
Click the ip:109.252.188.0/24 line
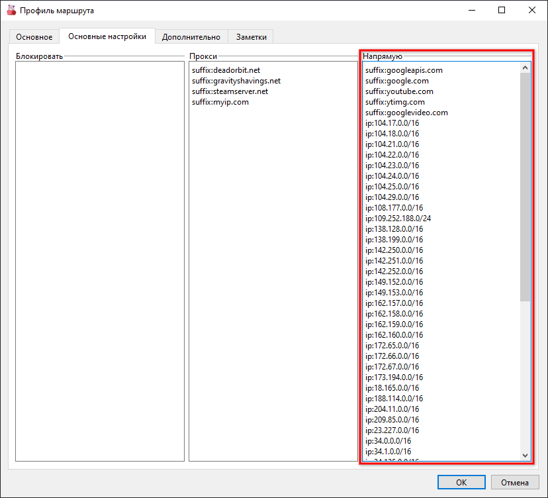point(398,219)
